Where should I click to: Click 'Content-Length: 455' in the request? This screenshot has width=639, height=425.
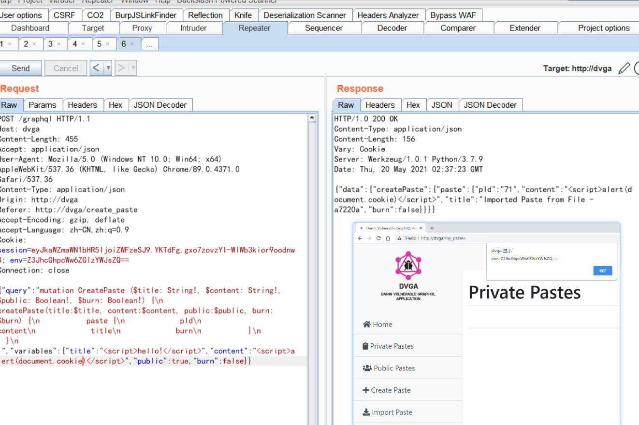click(38, 139)
